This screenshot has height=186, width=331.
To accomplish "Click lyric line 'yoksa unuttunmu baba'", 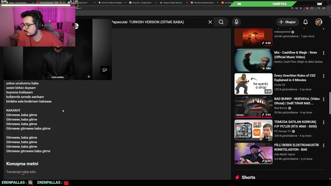I will click(x=22, y=83).
